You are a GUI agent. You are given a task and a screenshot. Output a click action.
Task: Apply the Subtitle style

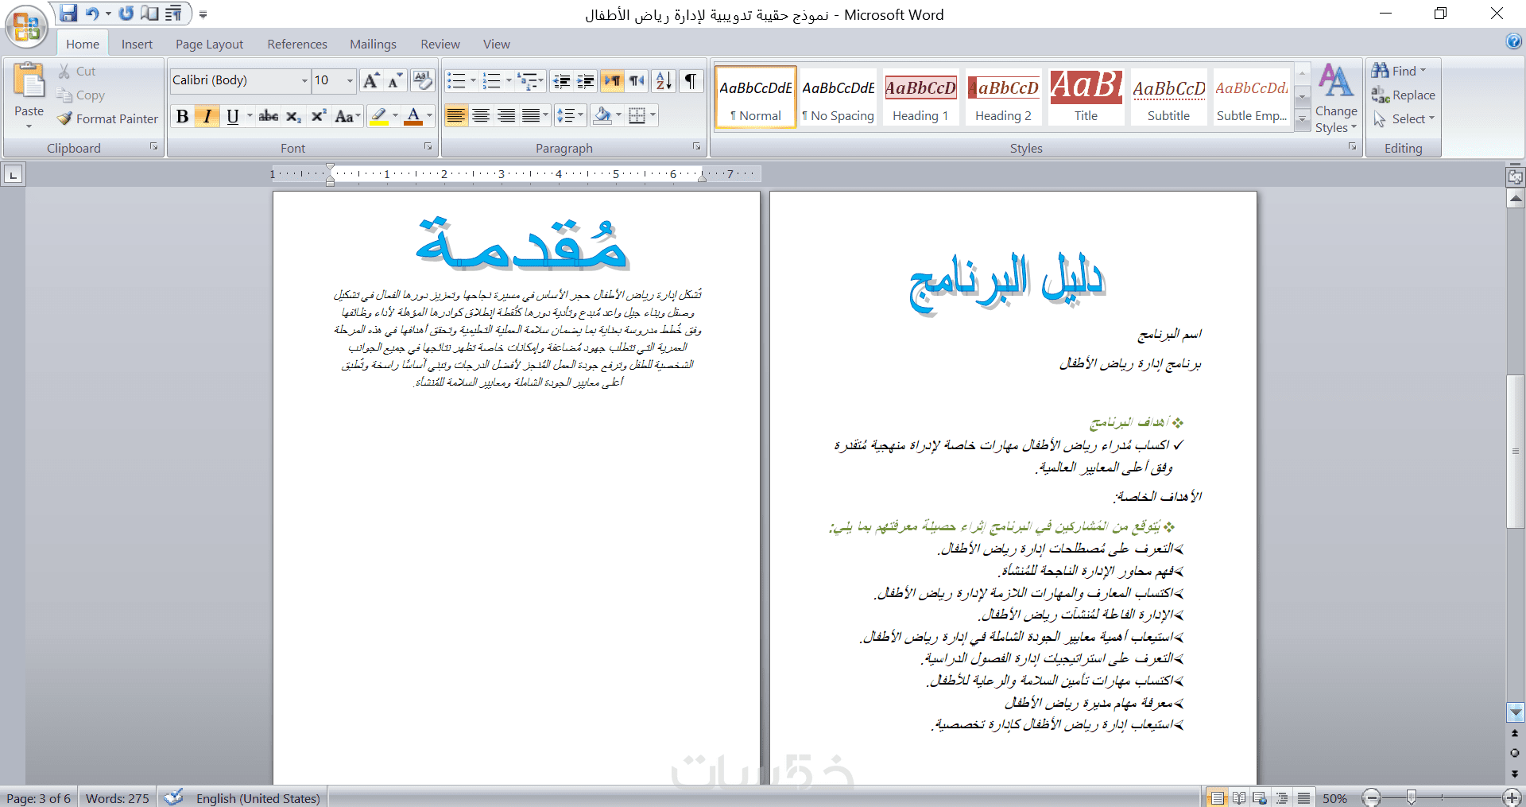pyautogui.click(x=1168, y=97)
